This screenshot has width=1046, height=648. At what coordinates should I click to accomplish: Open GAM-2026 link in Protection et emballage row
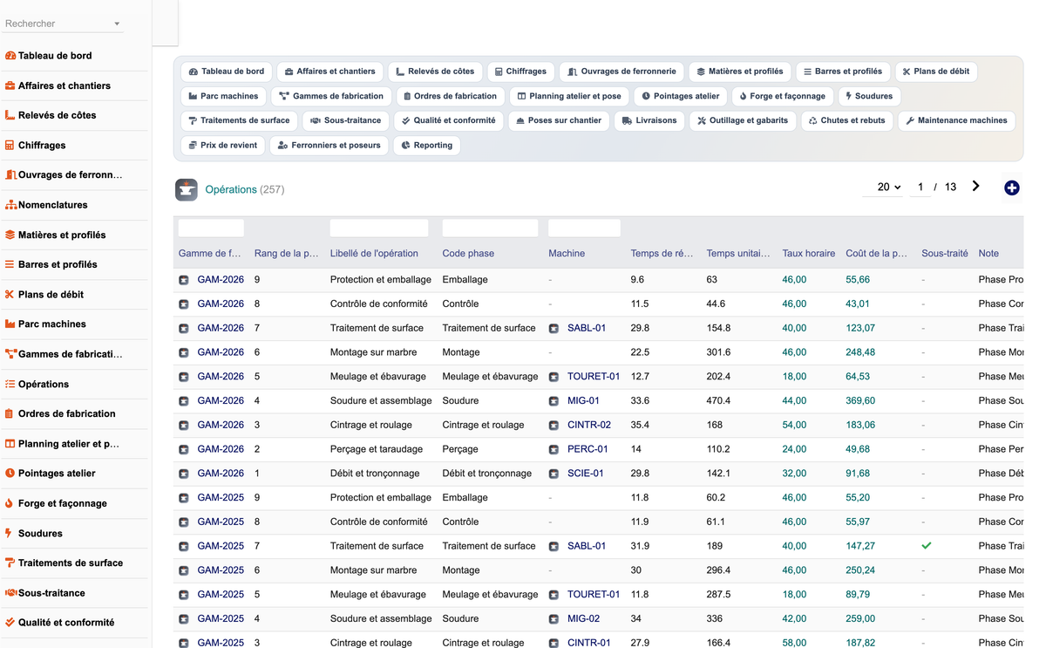[221, 280]
